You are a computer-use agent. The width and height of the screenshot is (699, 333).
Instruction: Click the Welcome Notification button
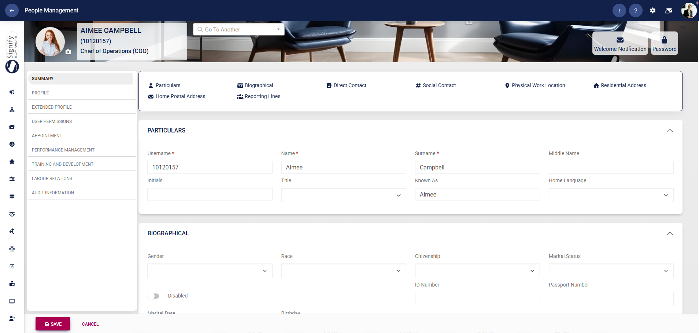(620, 43)
